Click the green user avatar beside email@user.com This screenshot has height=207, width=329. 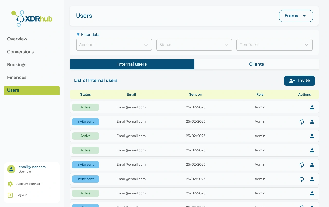click(11, 169)
